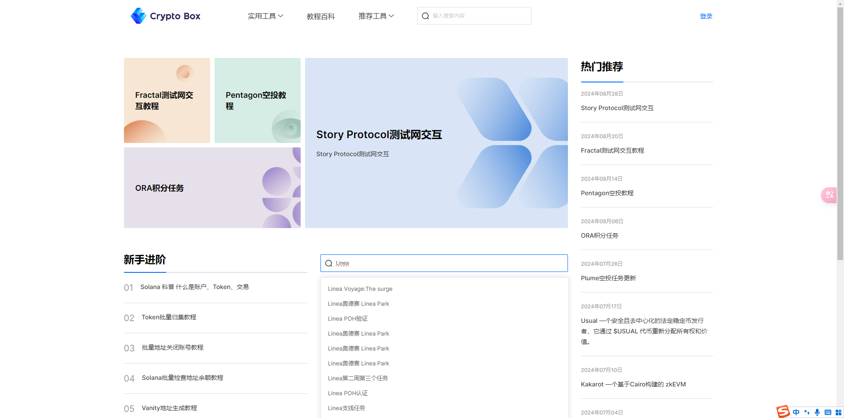The height and width of the screenshot is (418, 844).
Task: Click the page vertical scrollbar thumb
Action: point(840,132)
